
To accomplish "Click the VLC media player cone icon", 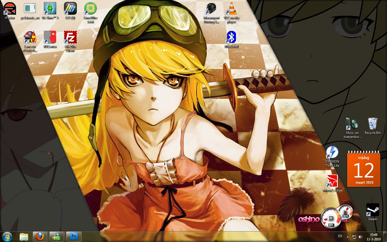I will point(231,9).
